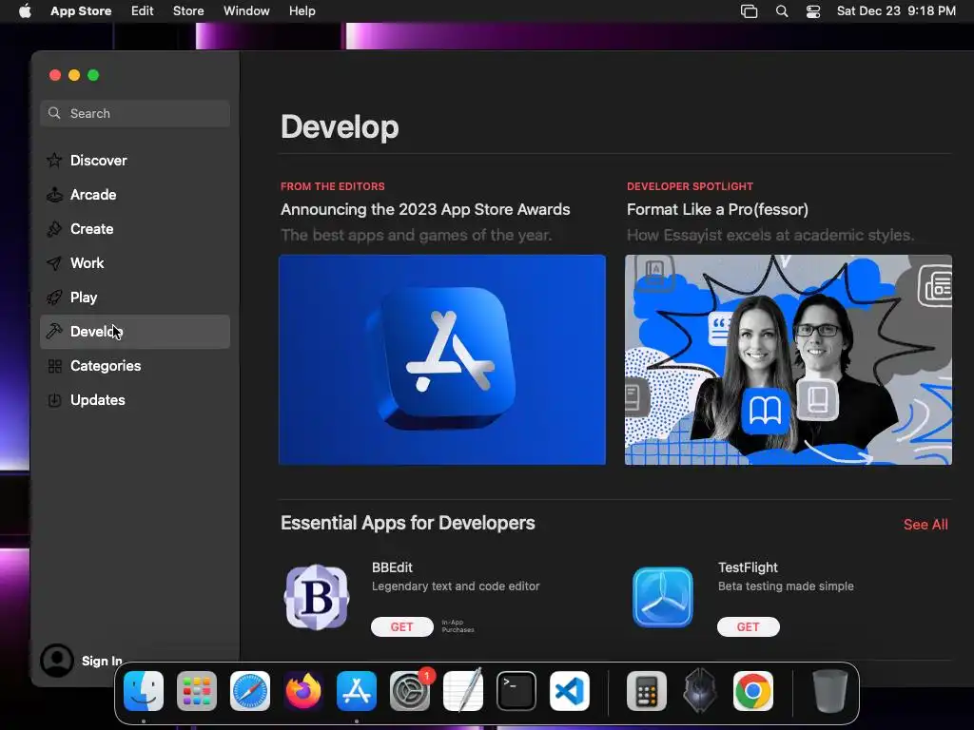Click the Stage Manager menu bar icon
This screenshot has height=730, width=974.
pos(750,11)
